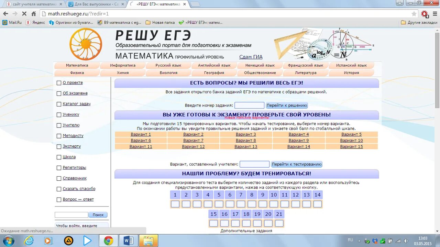Screen dimensions: 440x247
Task: Open the Оригами из бумаги bookmark
Action: click(71, 22)
